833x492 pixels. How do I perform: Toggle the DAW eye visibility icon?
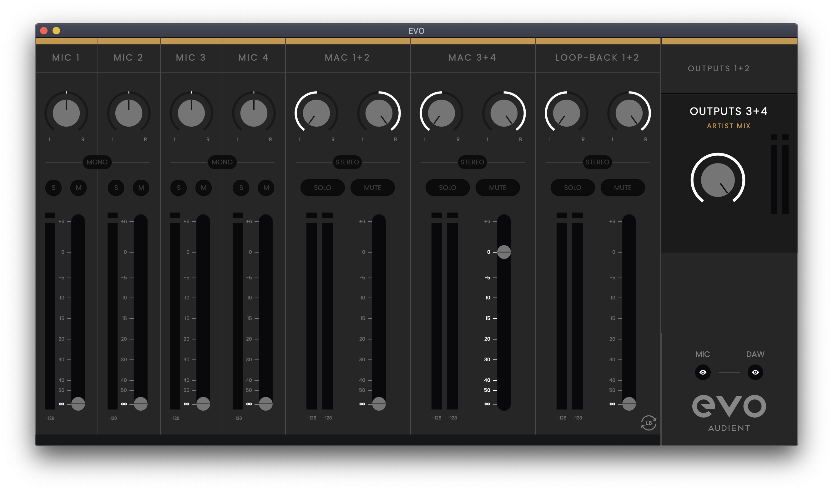[x=755, y=372]
